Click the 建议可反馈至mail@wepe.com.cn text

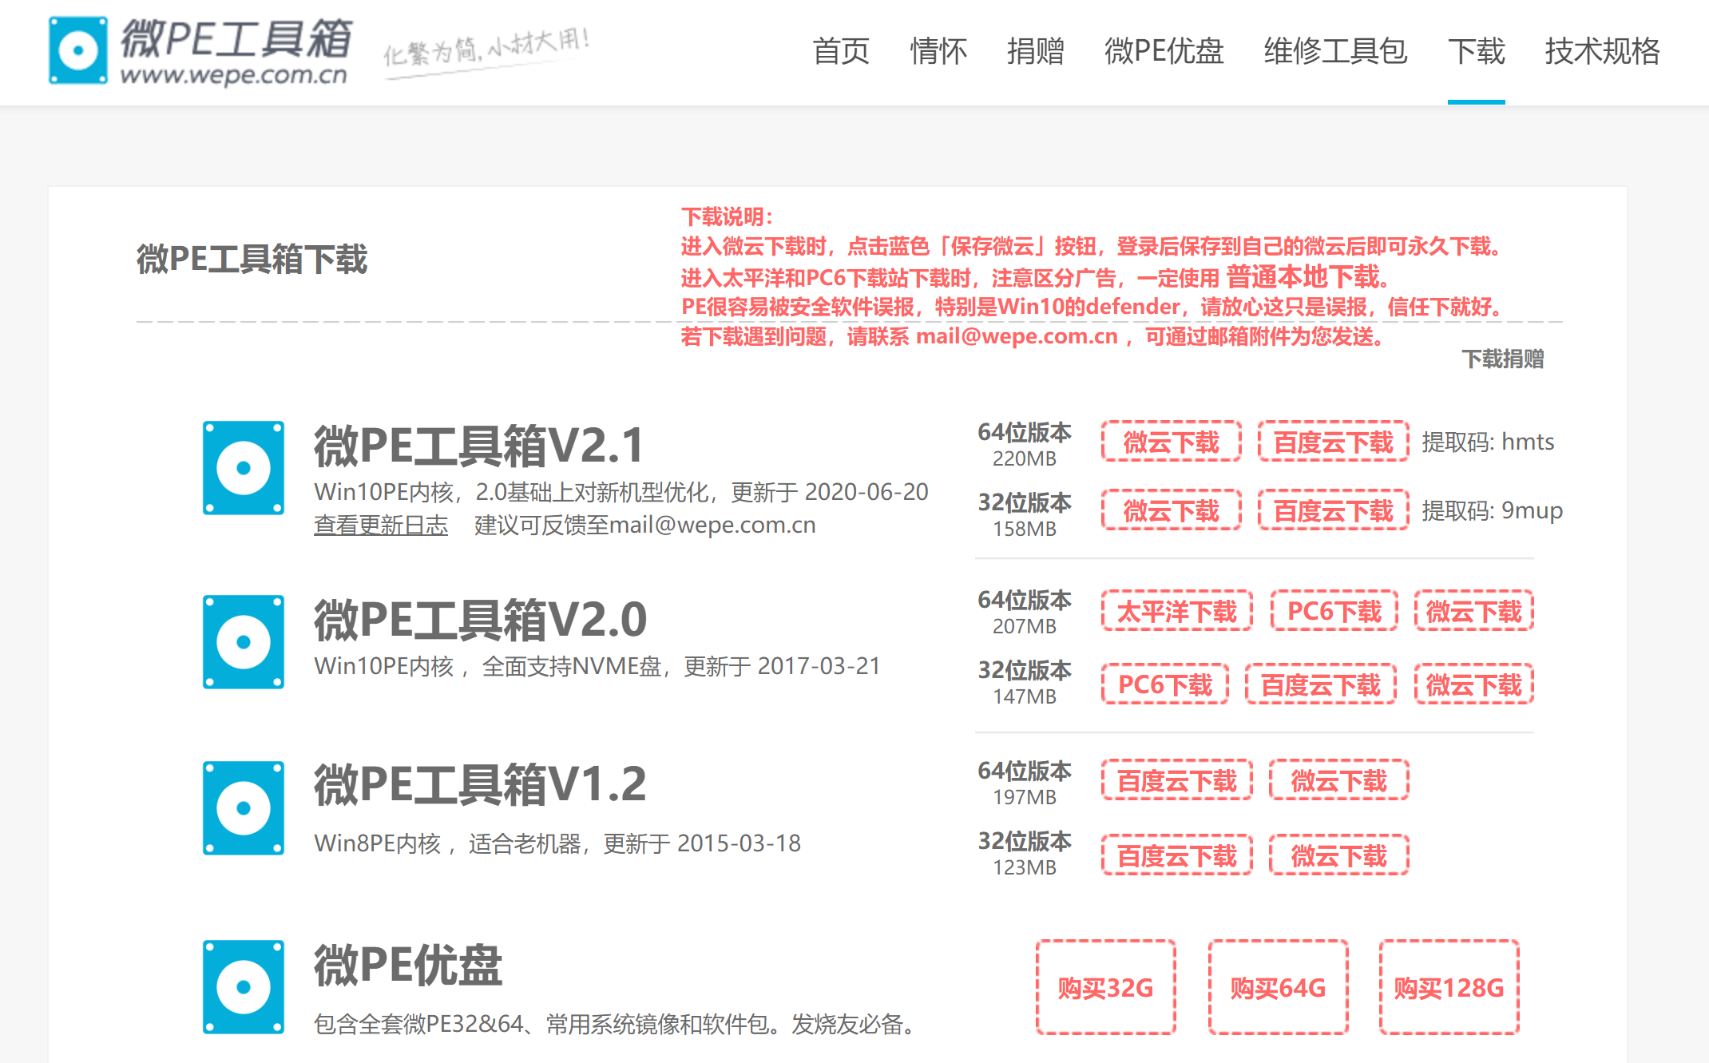(x=645, y=526)
